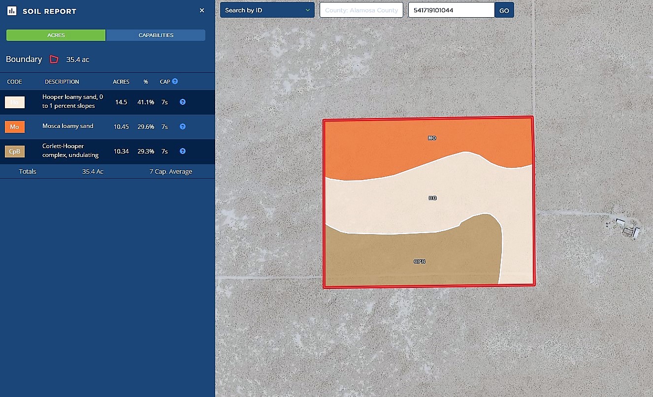Click the CPB label on the map
Viewport: 653px width, 397px height.
click(x=419, y=262)
